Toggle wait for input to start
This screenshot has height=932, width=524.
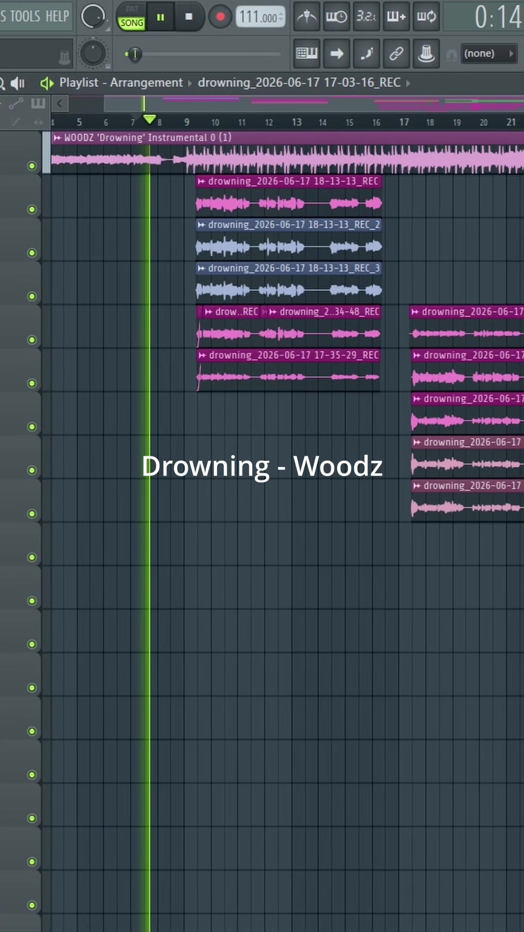[336, 17]
